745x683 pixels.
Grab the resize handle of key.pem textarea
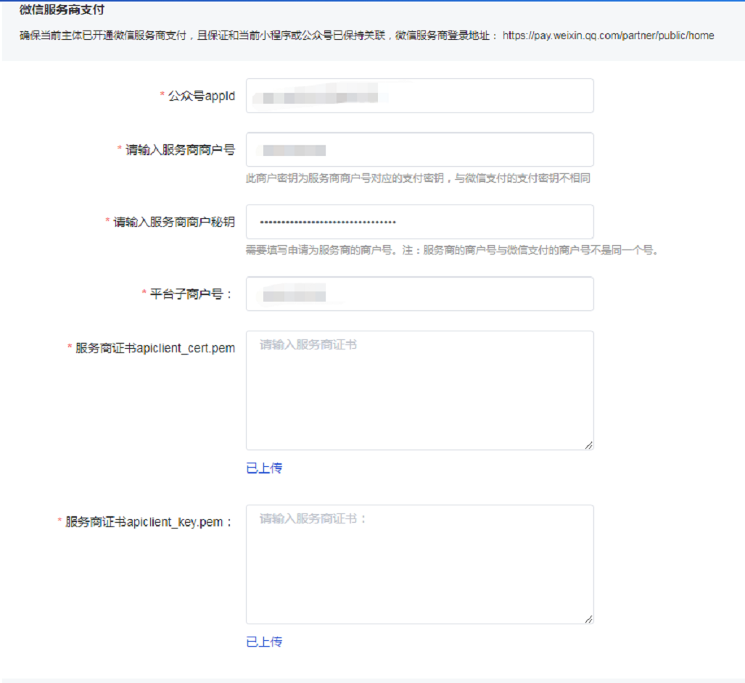589,619
